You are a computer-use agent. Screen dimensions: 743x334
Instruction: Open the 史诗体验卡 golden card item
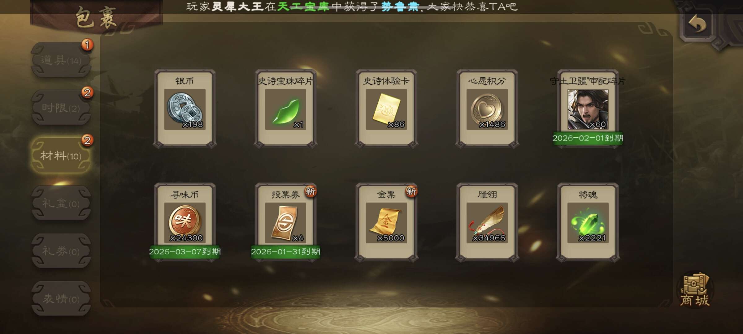[x=386, y=109]
